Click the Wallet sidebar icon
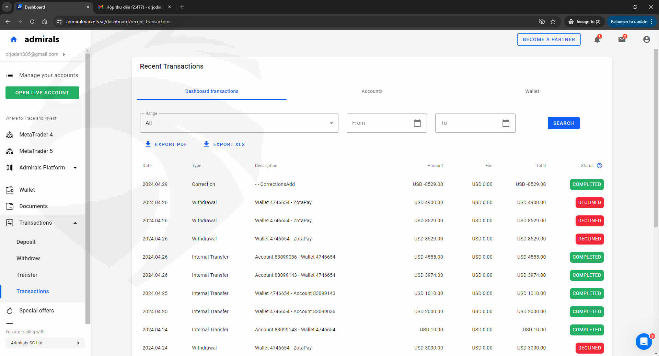 (x=10, y=190)
